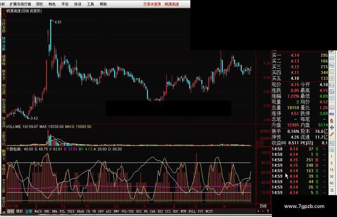
Task: Apply the BRAR indicator
Action: tap(80, 211)
